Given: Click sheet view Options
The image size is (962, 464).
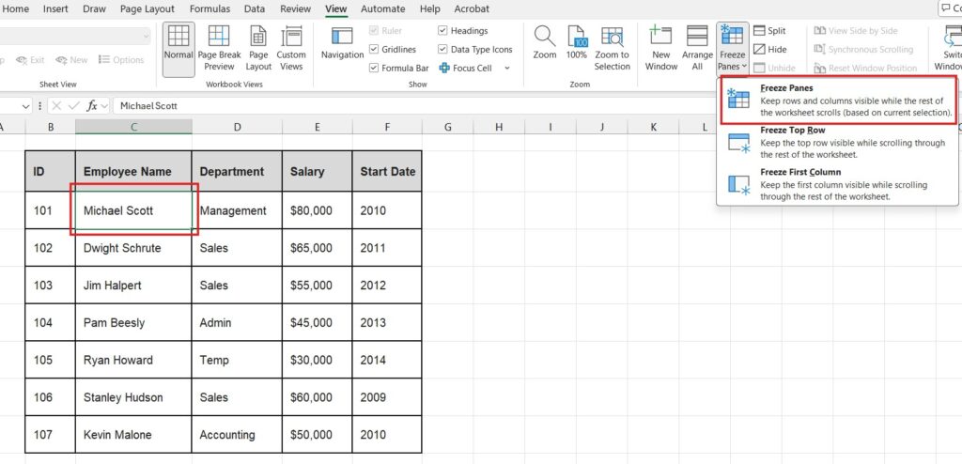Looking at the screenshot, I should tap(121, 60).
